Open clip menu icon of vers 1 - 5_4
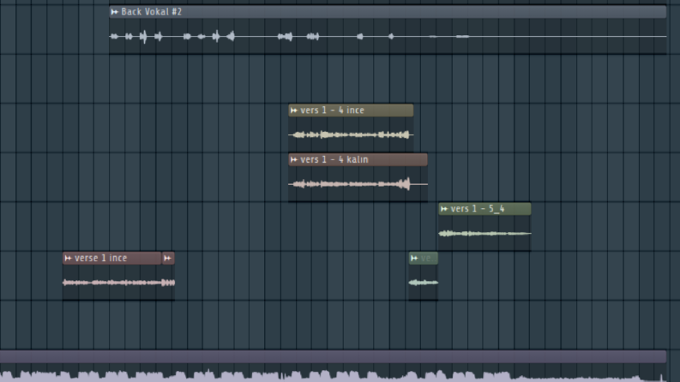 (x=444, y=209)
